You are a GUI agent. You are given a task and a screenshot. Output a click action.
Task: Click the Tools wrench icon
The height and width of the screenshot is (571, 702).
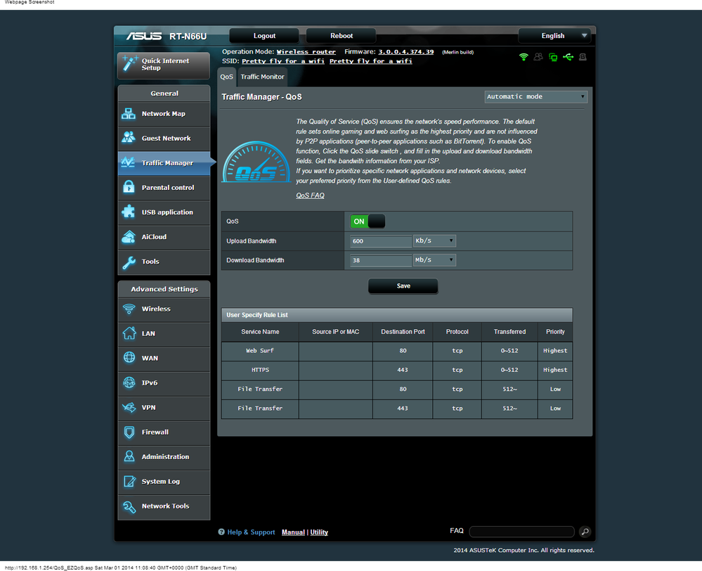(x=129, y=262)
